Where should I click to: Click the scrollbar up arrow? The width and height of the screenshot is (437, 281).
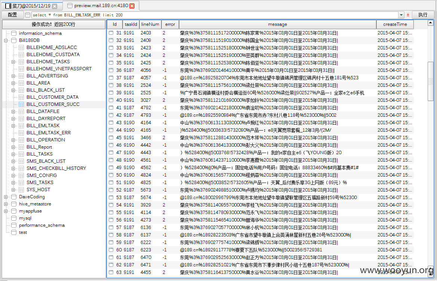[x=431, y=23]
